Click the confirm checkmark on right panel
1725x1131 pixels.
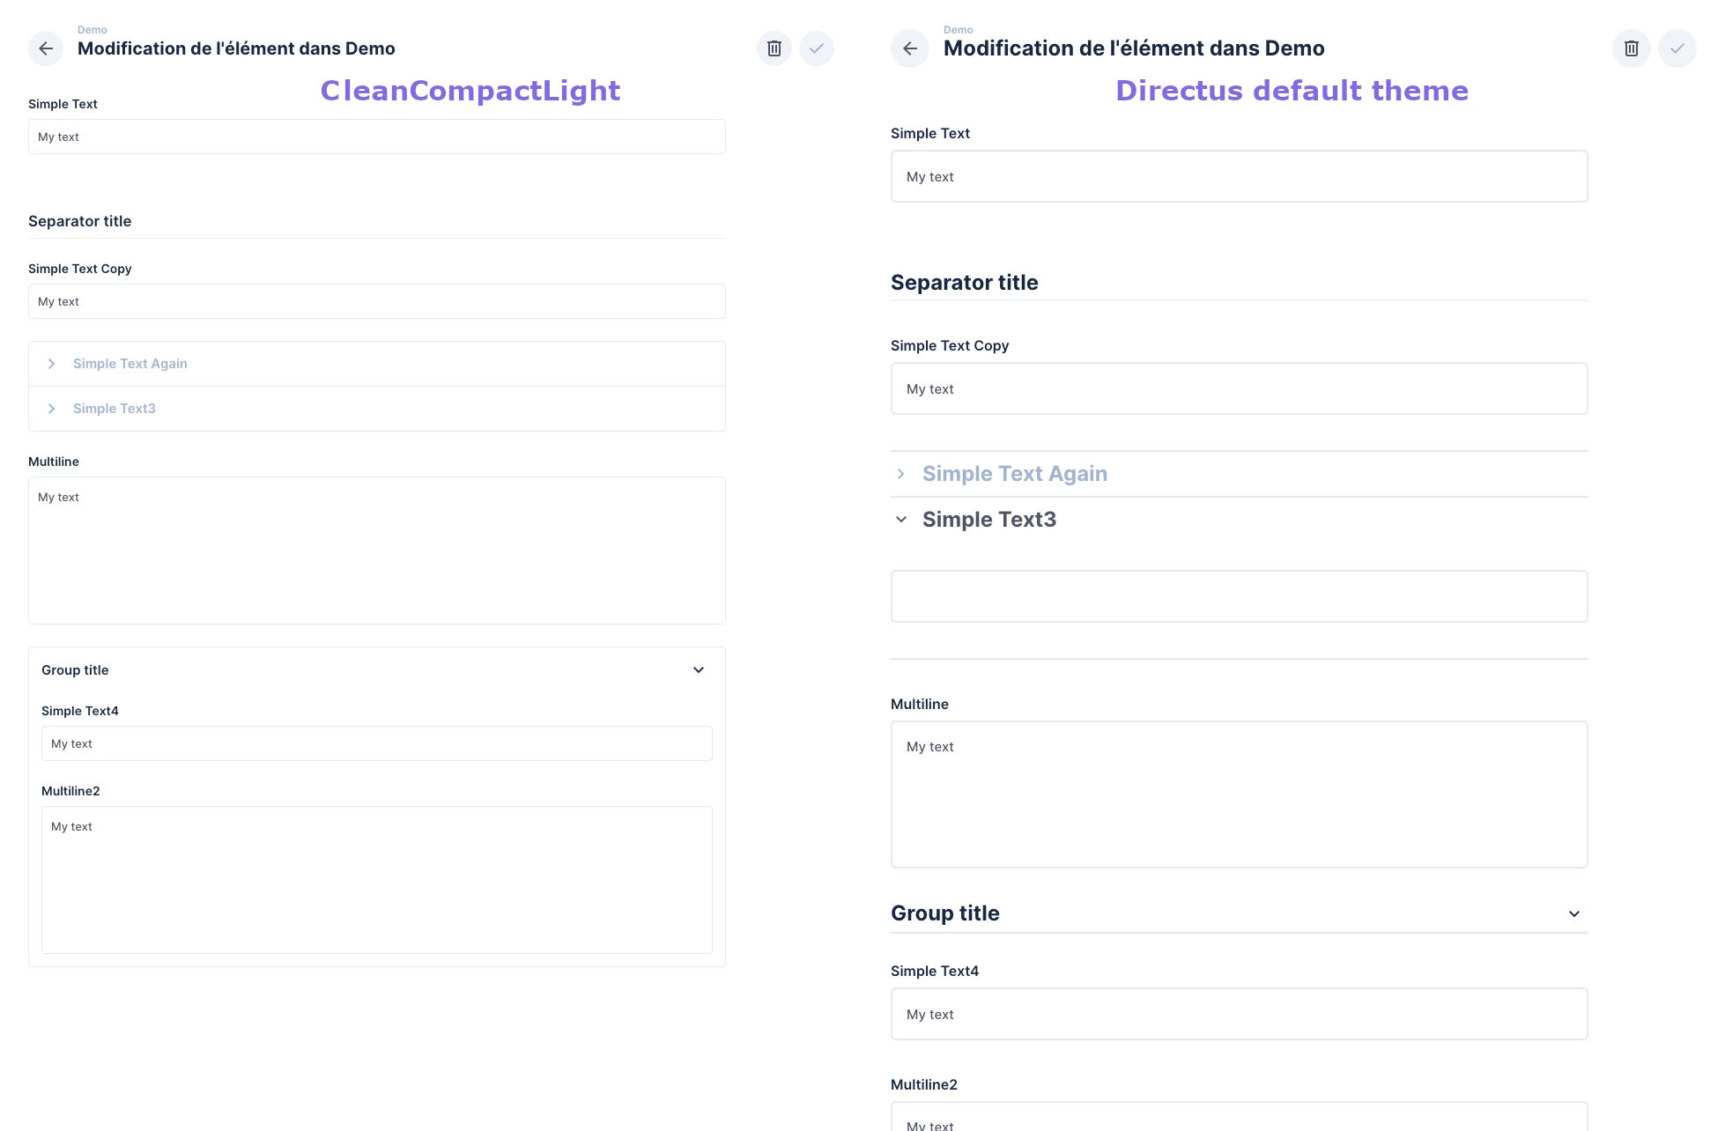coord(1678,47)
